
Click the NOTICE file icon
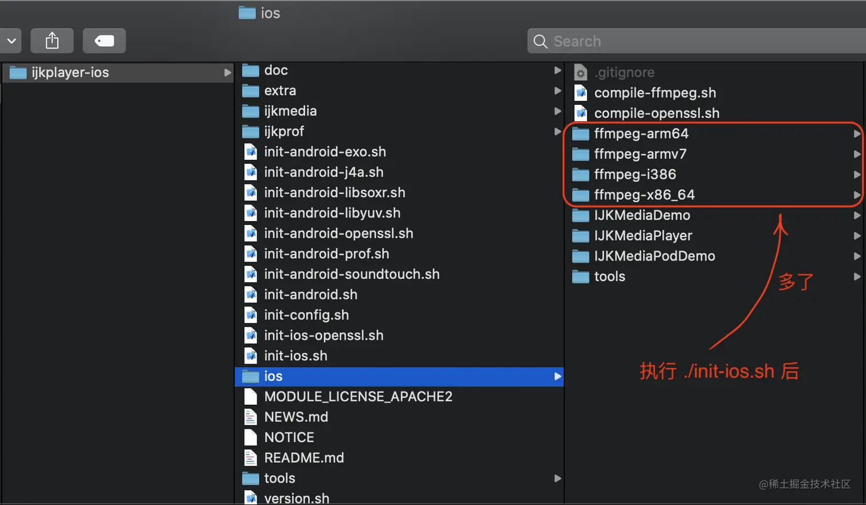tap(250, 437)
